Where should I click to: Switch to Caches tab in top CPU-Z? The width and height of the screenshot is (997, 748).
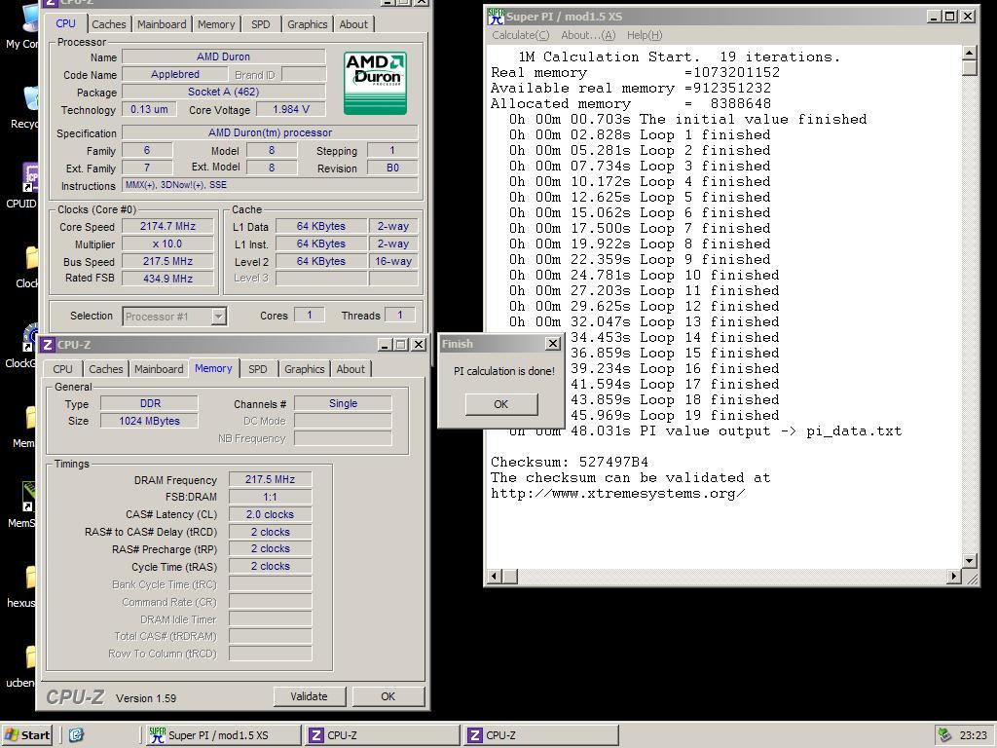pyautogui.click(x=109, y=24)
